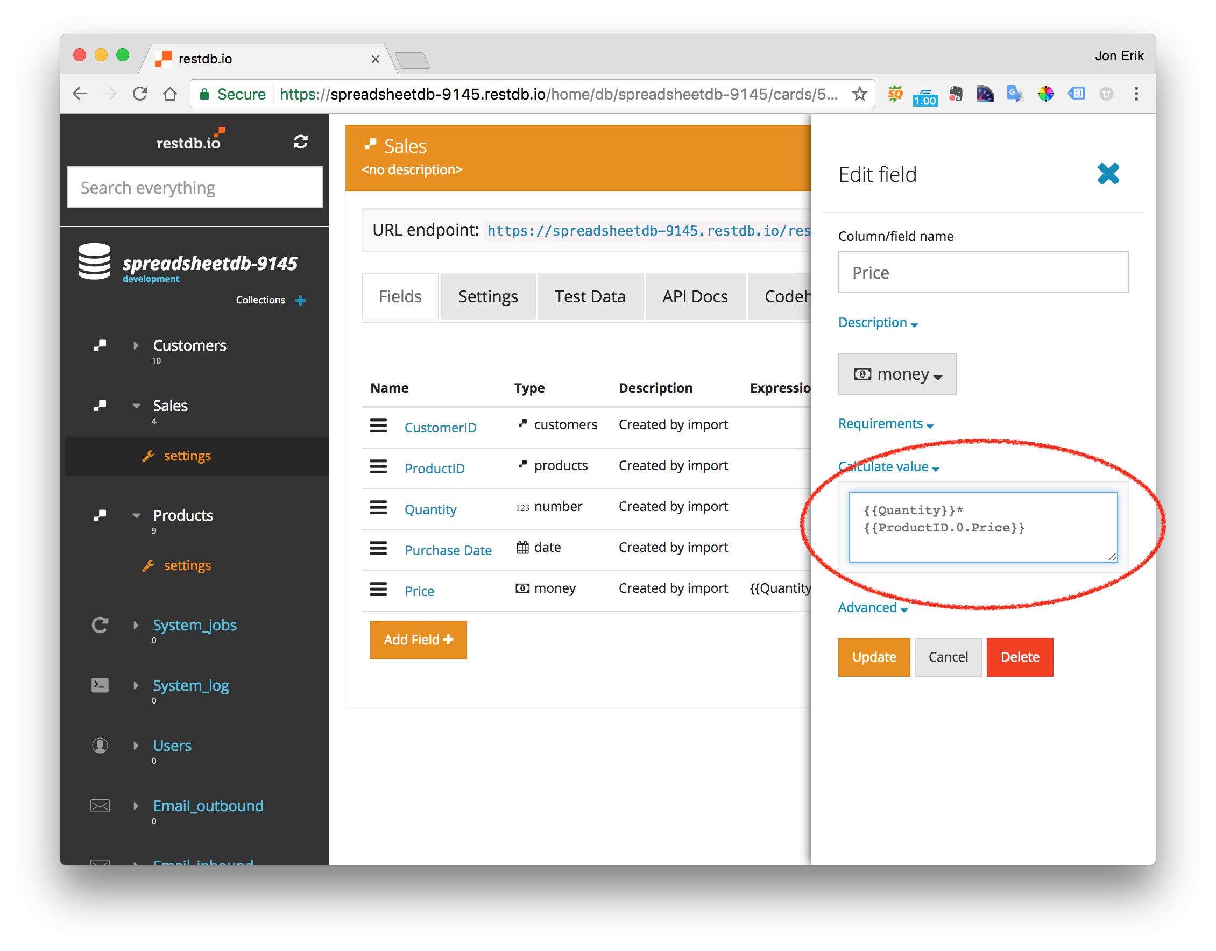
Task: Toggle the Calculate value section open
Action: click(888, 466)
